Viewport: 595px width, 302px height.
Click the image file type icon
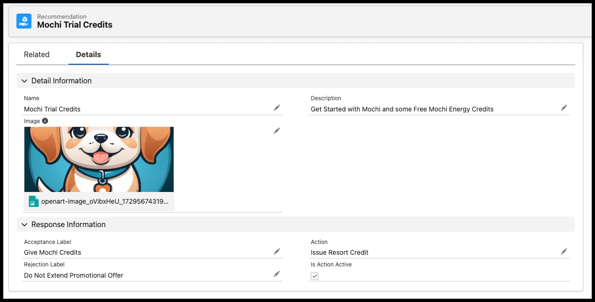click(33, 201)
